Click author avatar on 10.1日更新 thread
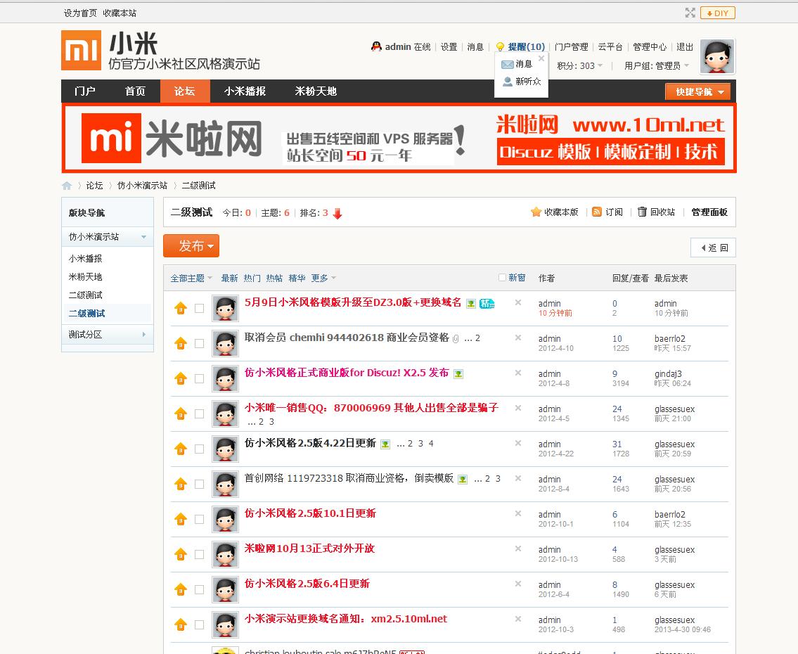The image size is (798, 654). pyautogui.click(x=226, y=519)
